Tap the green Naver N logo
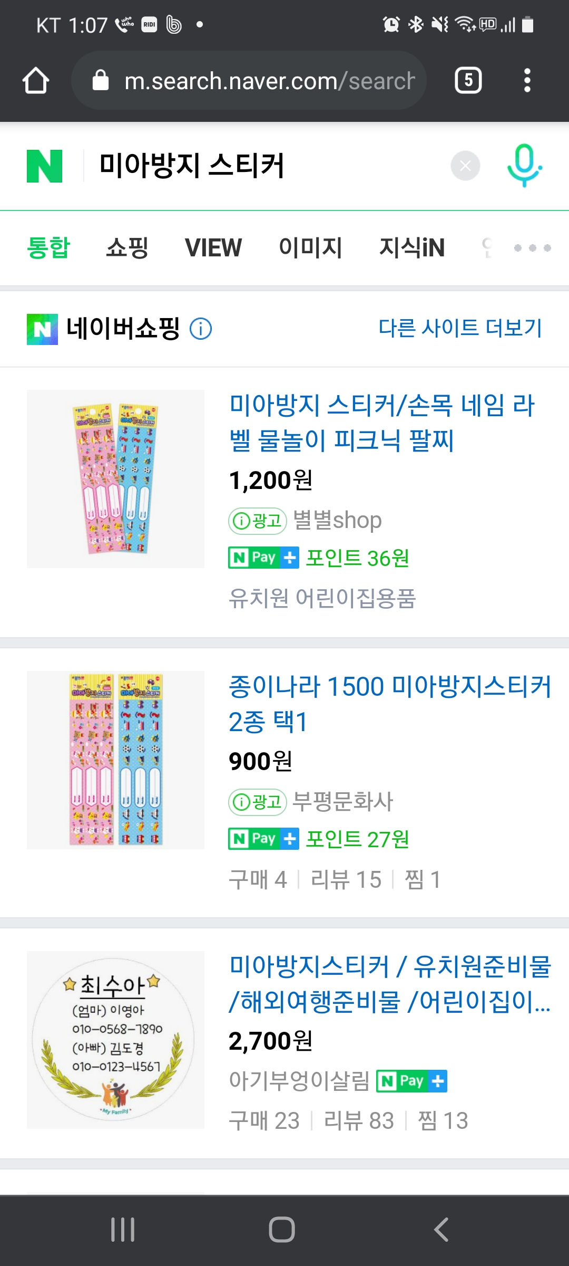Viewport: 569px width, 1266px height. (44, 166)
